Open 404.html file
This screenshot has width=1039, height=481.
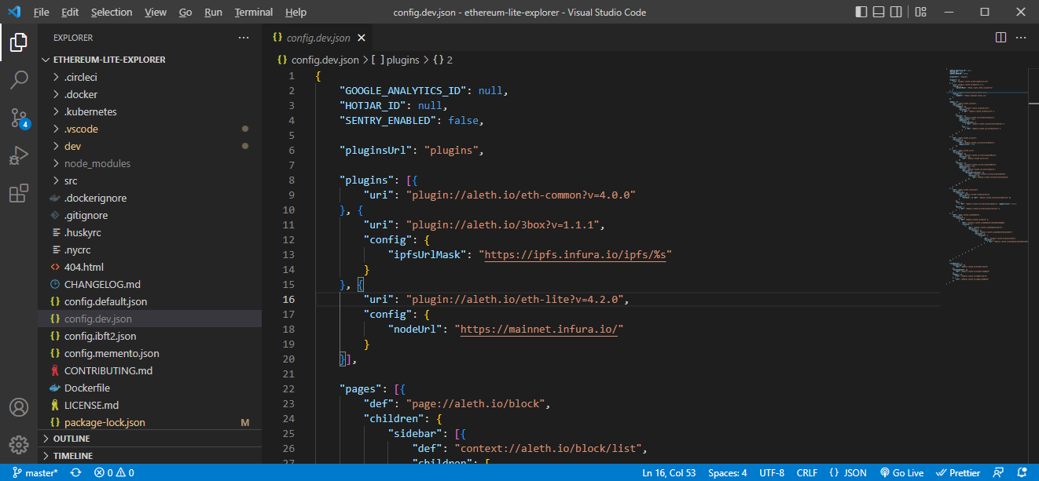[x=149, y=267]
